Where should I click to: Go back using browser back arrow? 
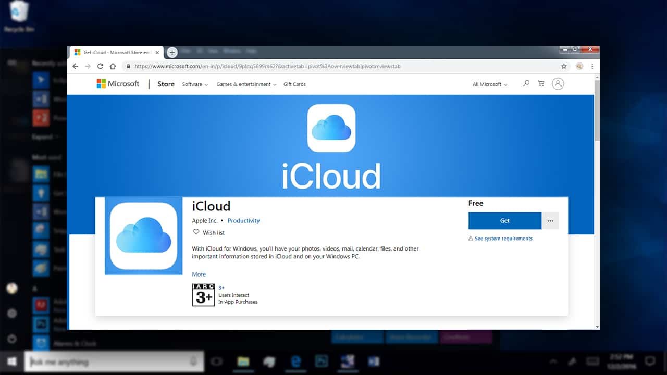click(75, 66)
